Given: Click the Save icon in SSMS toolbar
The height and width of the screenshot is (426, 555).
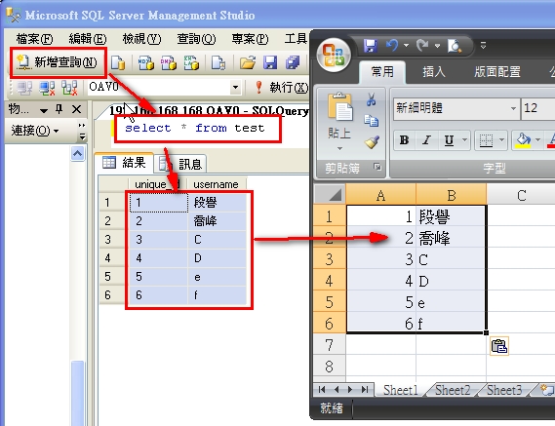Looking at the screenshot, I should pos(270,63).
